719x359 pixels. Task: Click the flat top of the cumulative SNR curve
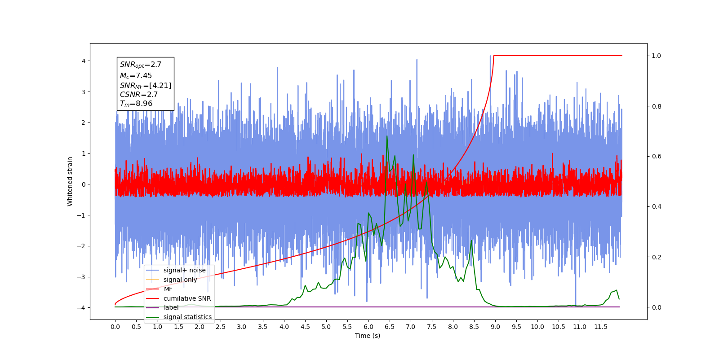point(558,56)
